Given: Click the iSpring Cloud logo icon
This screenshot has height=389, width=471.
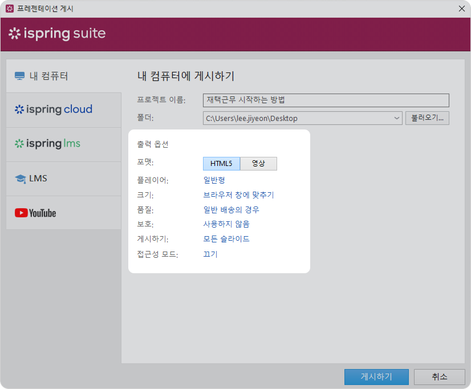Looking at the screenshot, I should [19, 110].
